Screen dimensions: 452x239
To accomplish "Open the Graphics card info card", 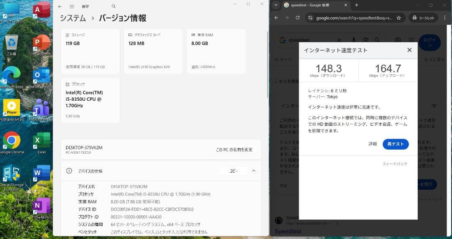I will point(153,51).
